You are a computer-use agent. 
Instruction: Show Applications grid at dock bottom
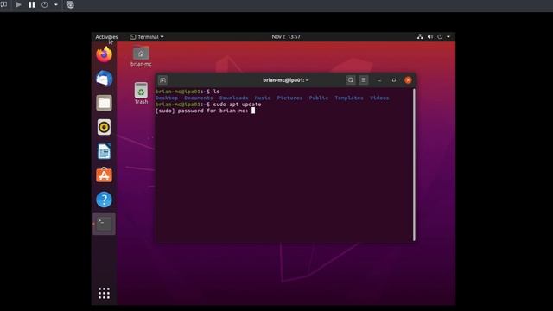(104, 293)
